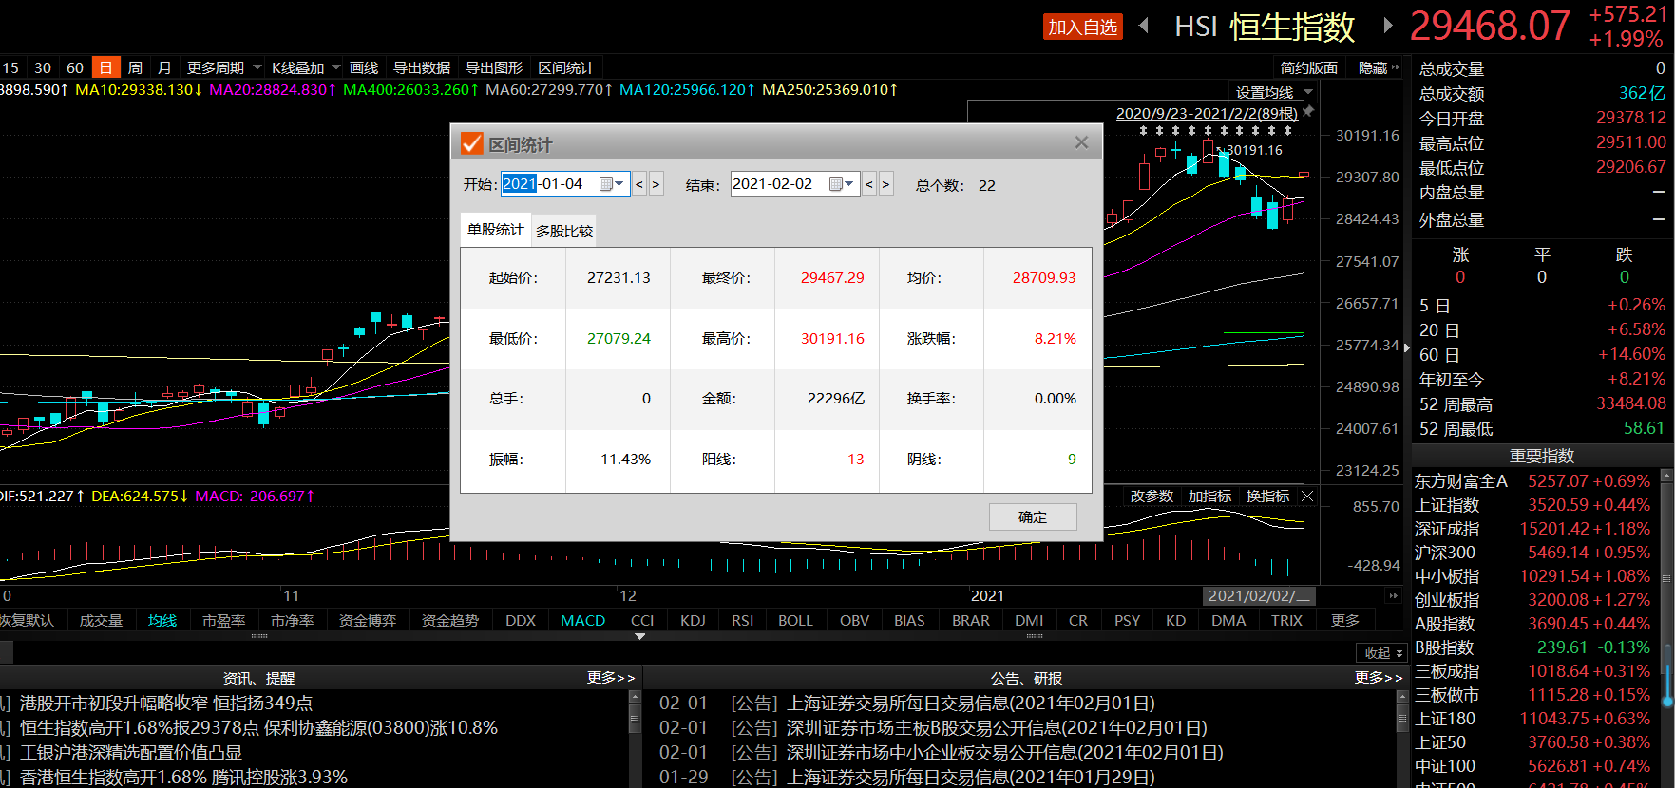Go to the next stock arrow
The width and height of the screenshot is (1675, 788).
[1387, 26]
